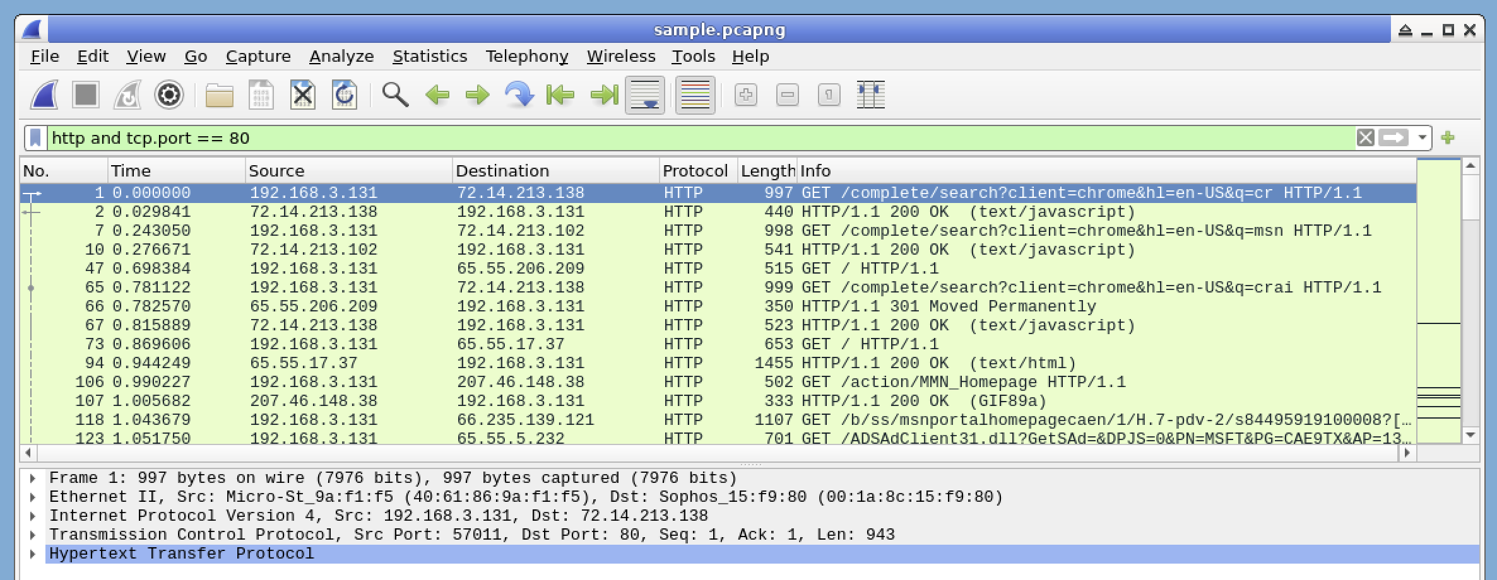
Task: Go forward in packet history
Action: point(478,95)
